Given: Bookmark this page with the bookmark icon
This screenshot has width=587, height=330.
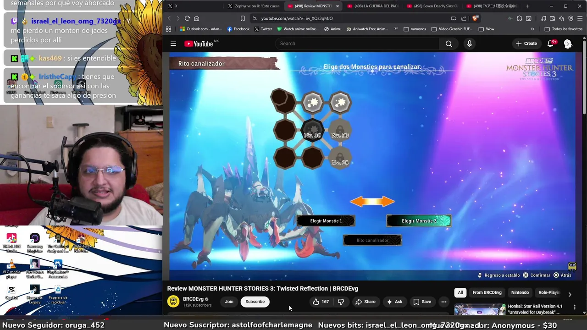Looking at the screenshot, I should point(243,18).
